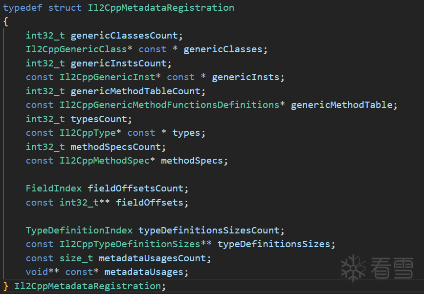Click the genericMethodTable variable
This screenshot has width=424, height=294.
[341, 105]
